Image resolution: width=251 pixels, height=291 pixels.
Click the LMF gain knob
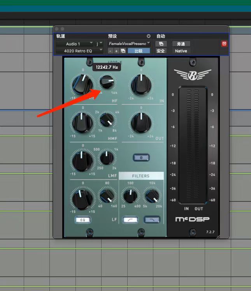pos(82,161)
